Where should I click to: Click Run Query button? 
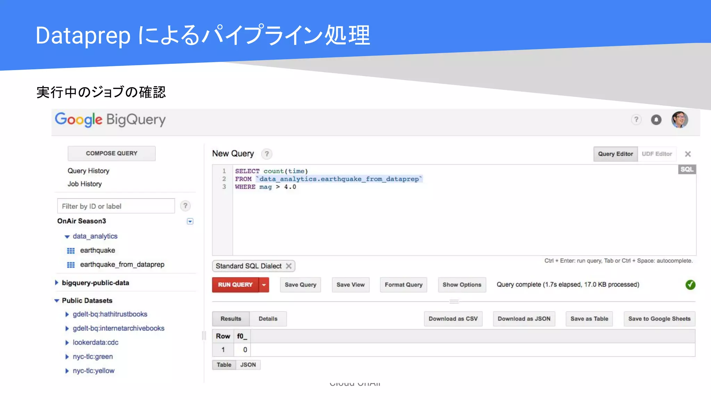point(235,285)
